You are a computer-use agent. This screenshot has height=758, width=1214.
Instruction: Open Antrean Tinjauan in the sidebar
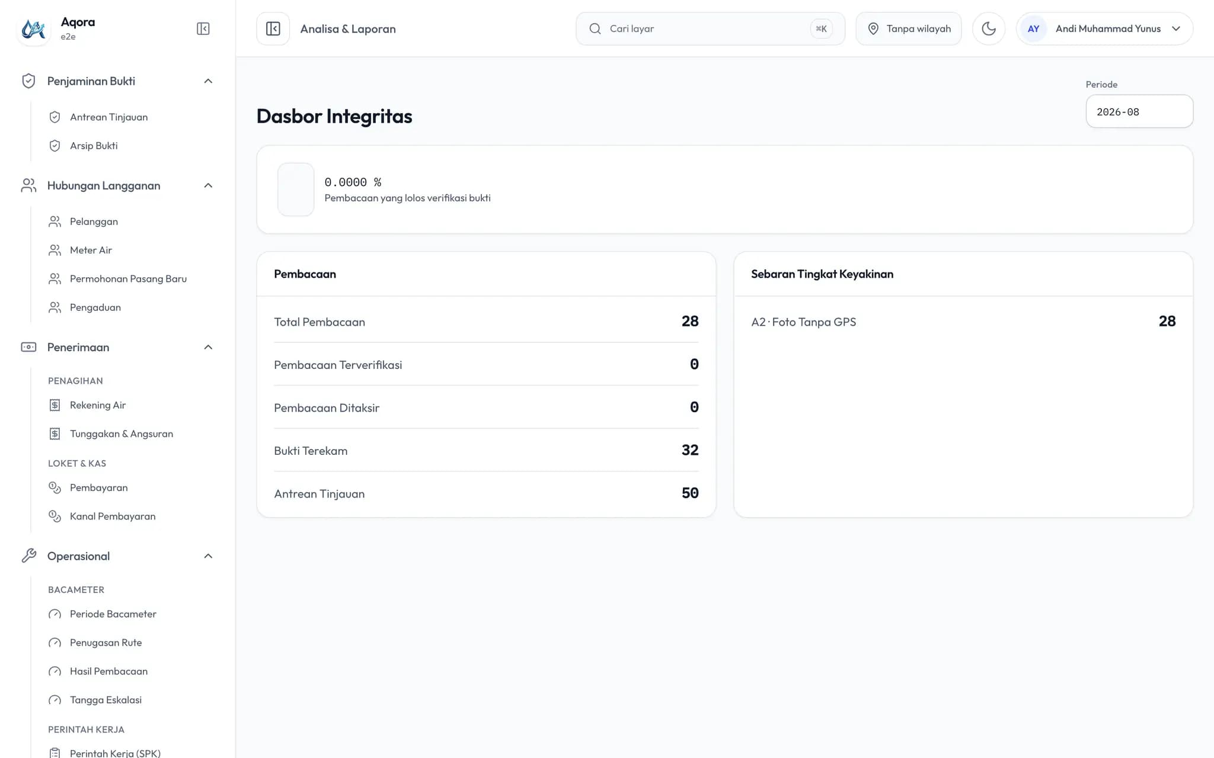pos(108,117)
